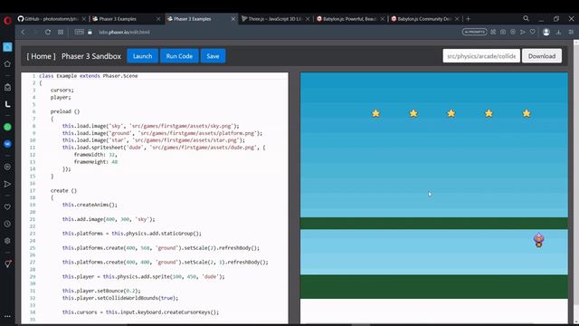Viewport: 579px width, 326px height.
Task: Click the Download button
Action: coord(542,56)
